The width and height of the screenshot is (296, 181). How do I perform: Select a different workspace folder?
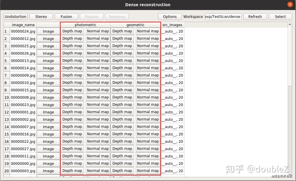(x=280, y=16)
